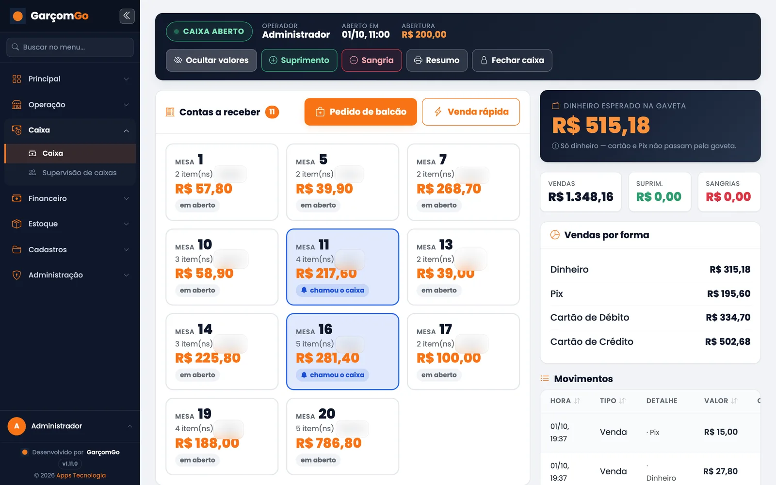Sort movements by TIPO column arrows

click(622, 401)
